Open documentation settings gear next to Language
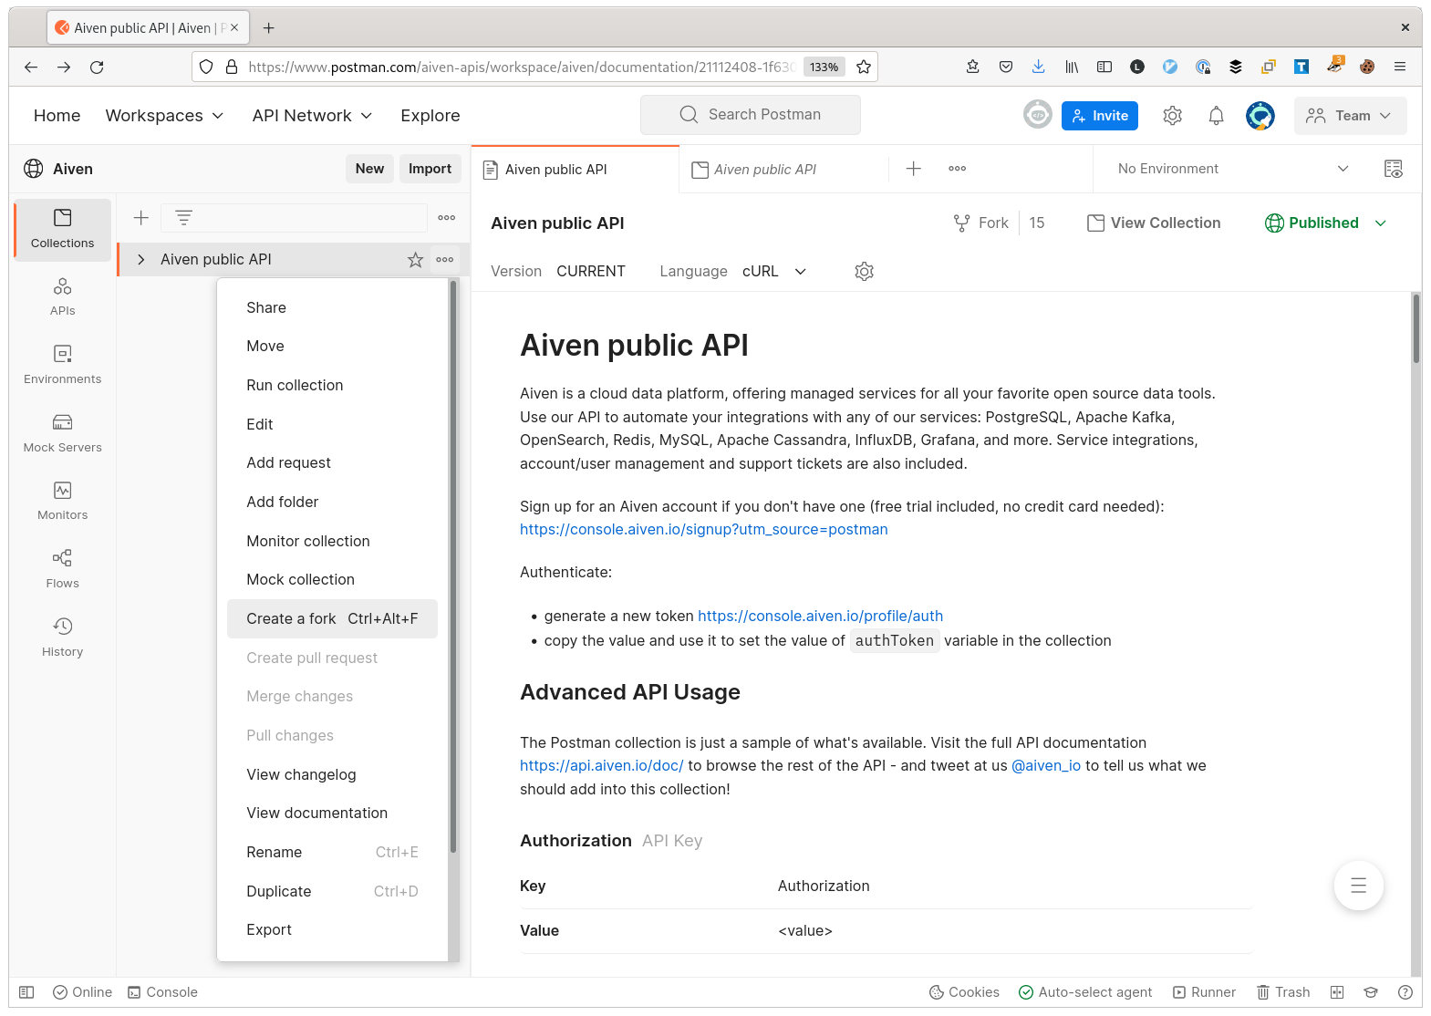This screenshot has height=1016, width=1431. (x=864, y=272)
